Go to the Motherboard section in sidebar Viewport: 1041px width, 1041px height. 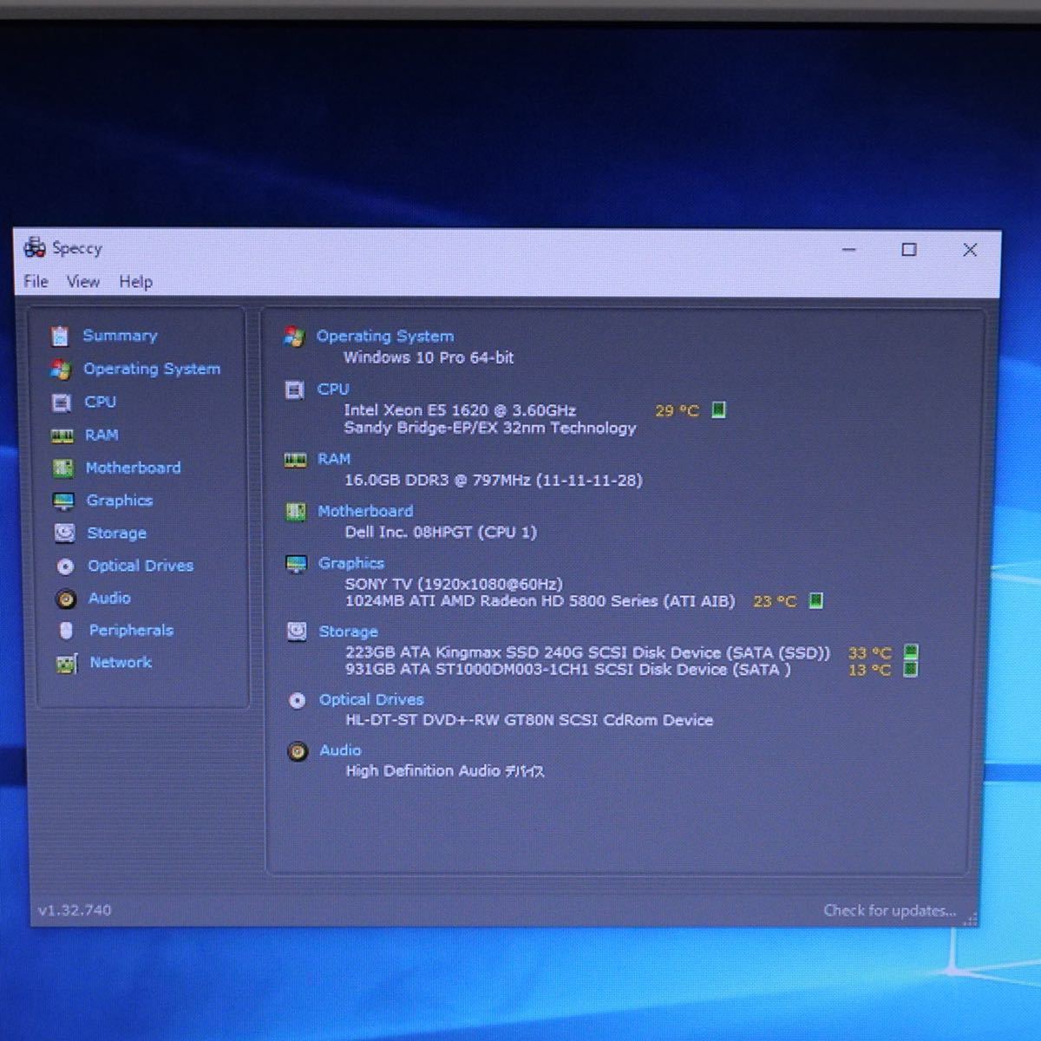click(x=133, y=468)
